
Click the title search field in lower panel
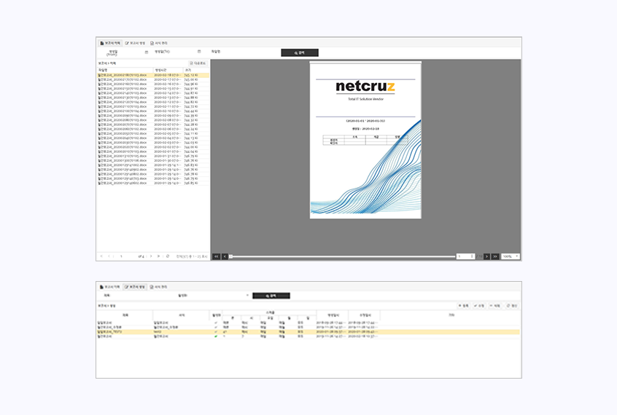[x=142, y=296]
